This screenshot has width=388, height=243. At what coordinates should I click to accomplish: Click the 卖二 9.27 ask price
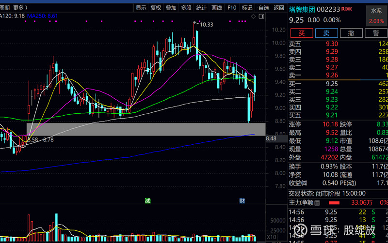coord(332,67)
